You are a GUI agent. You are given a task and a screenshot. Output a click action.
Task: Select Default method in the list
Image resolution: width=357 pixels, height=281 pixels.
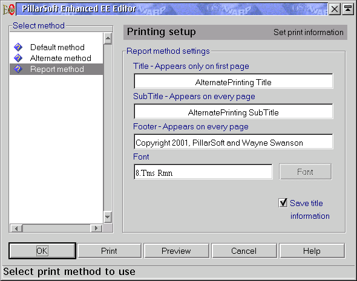click(56, 47)
